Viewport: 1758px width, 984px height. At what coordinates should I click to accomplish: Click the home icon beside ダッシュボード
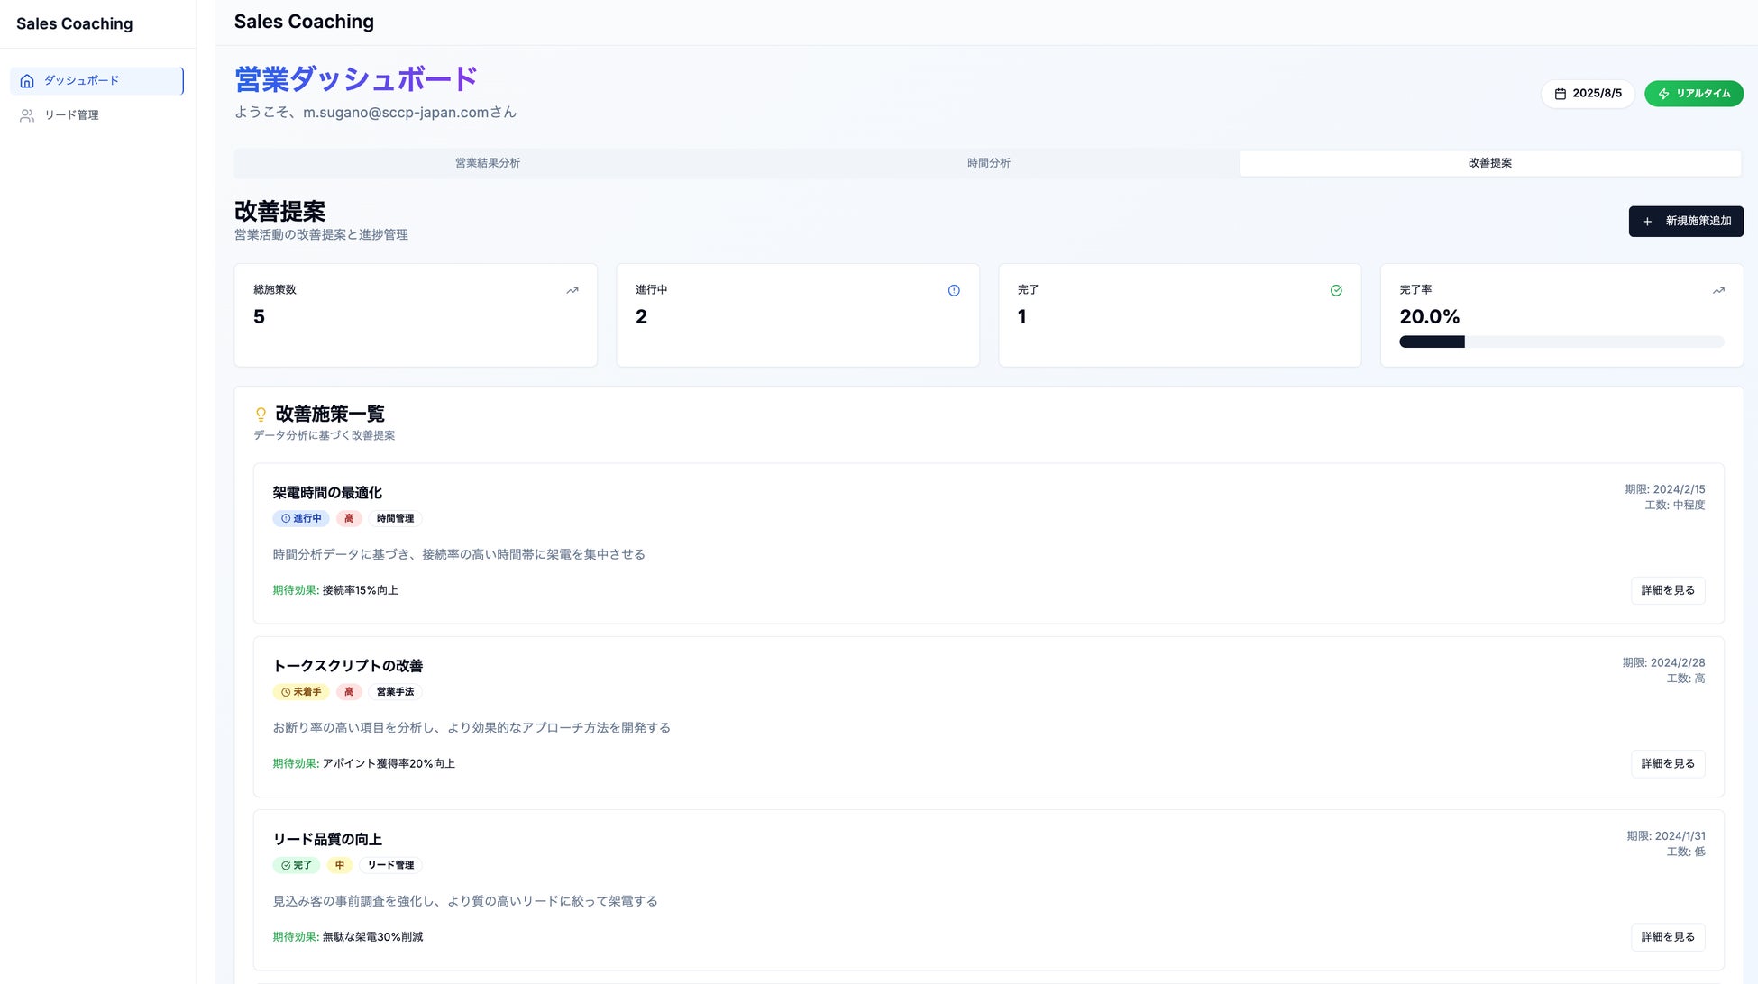[x=27, y=81]
